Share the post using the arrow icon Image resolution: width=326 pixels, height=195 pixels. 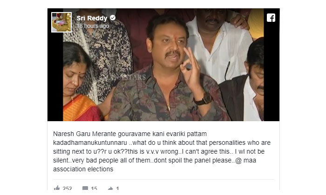pos(110,188)
